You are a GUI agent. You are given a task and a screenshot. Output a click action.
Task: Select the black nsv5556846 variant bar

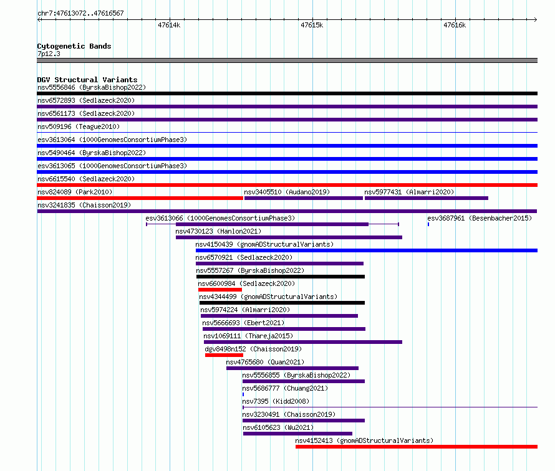[x=287, y=93]
